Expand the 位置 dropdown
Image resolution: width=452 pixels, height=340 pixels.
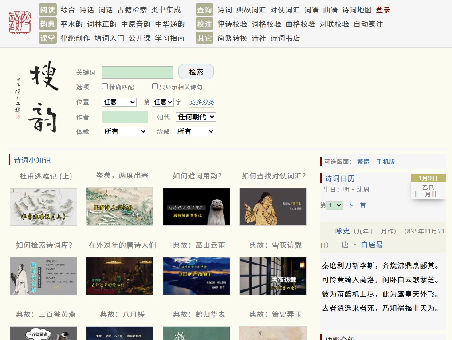click(x=119, y=102)
